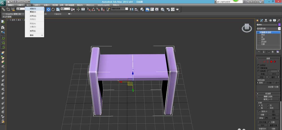This screenshot has height=130, width=282.
Task: Click the 组001 object name field
Action: (x=267, y=24)
